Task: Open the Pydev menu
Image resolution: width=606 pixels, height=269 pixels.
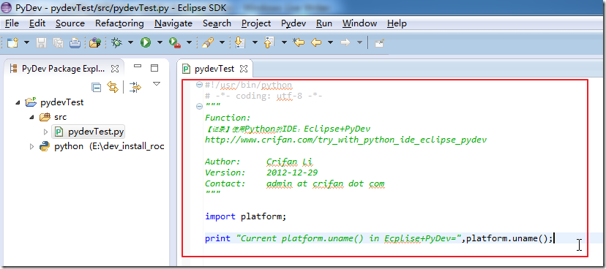Action: [x=293, y=23]
